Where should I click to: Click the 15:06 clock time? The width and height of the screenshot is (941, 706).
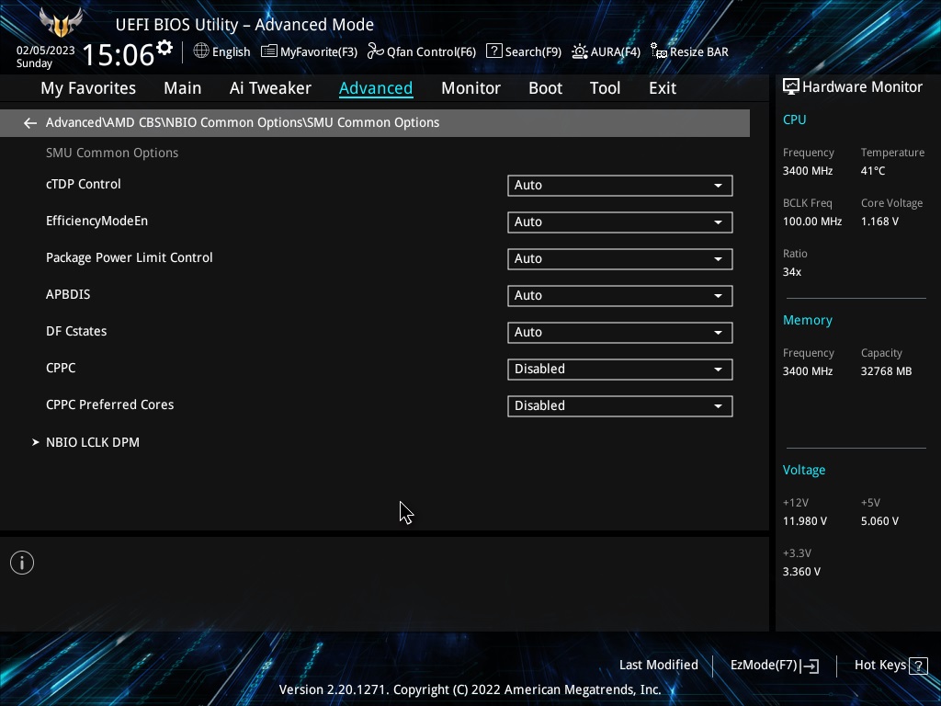click(119, 54)
